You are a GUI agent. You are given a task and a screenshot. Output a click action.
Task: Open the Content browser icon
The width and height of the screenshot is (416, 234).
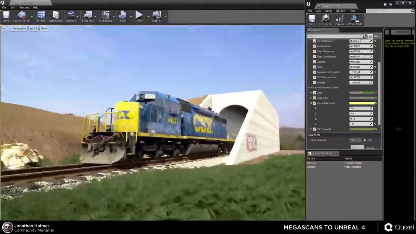41,17
